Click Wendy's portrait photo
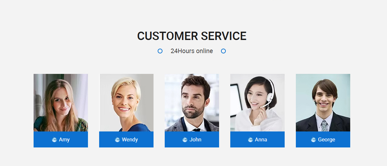This screenshot has width=387, height=166. tap(126, 103)
